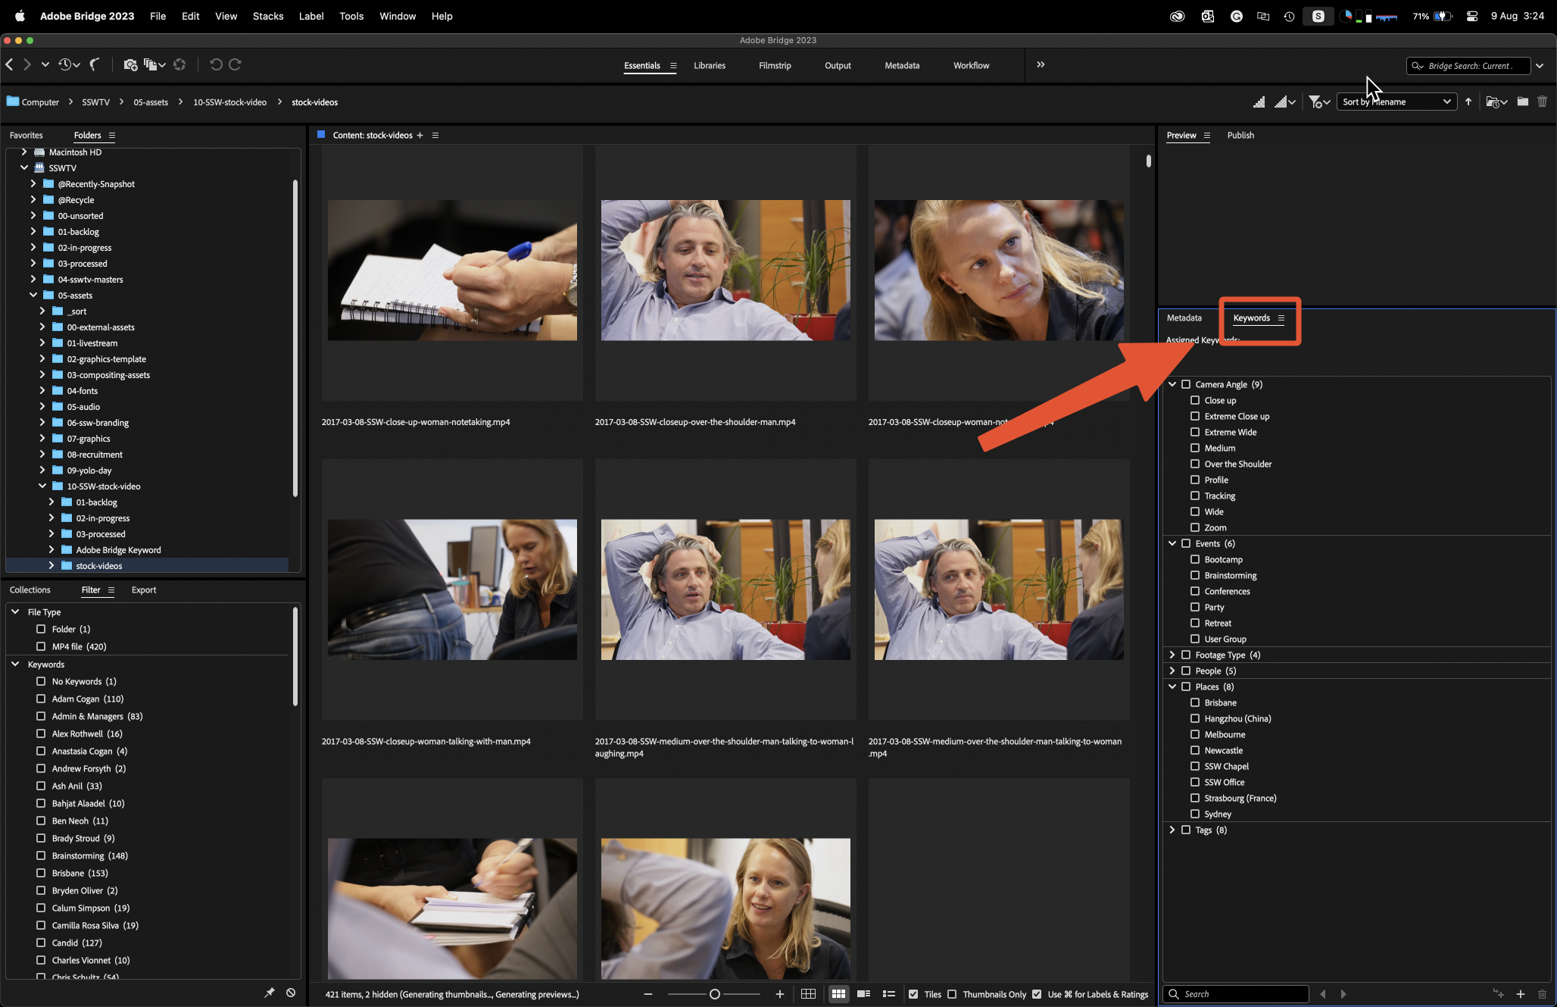Click the new keyword plus icon

click(x=1520, y=994)
